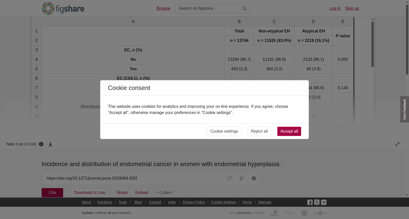Expand the file viewer to fullscreen

coord(397,144)
